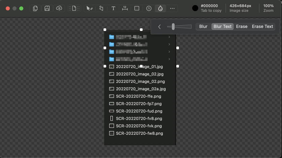
Task: Click the top-left selection resize handle
Action: pos(105,30)
